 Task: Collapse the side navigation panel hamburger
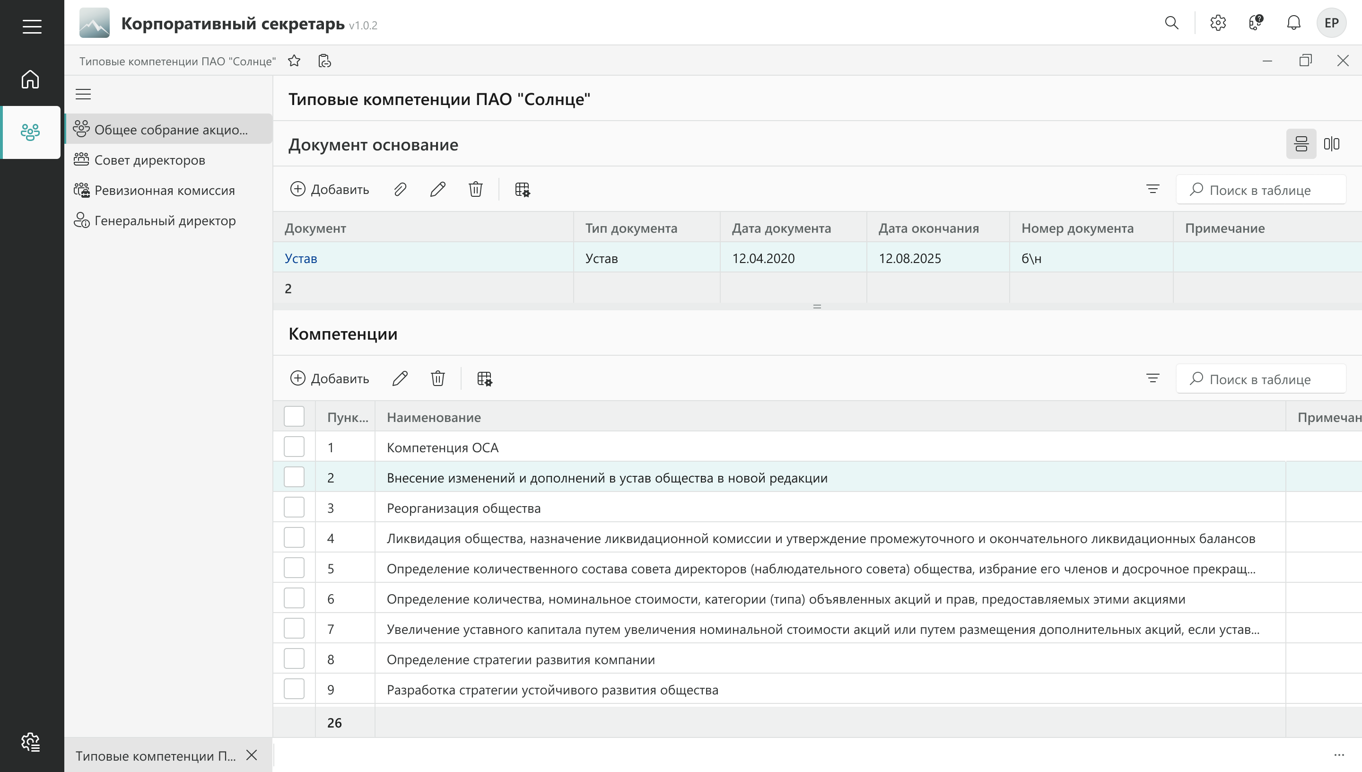point(83,95)
